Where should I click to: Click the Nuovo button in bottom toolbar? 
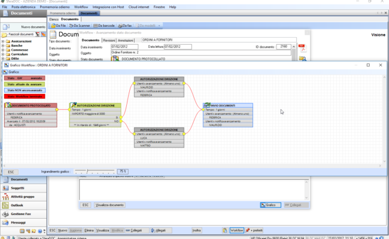62,230
